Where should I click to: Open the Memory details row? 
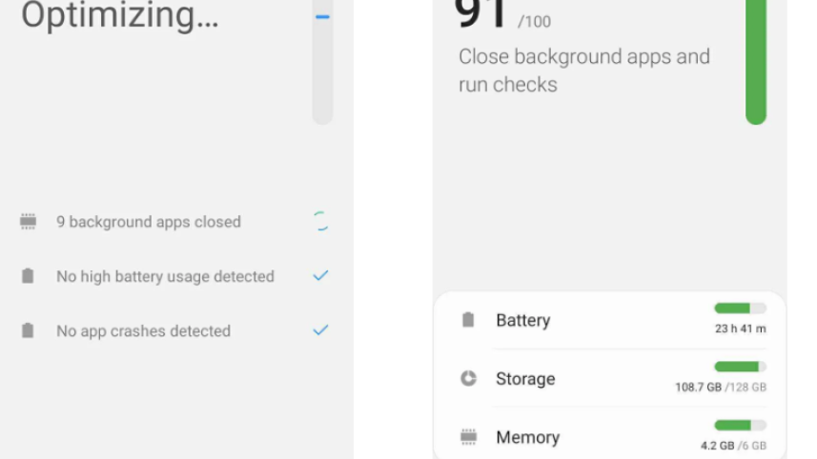pyautogui.click(x=610, y=437)
